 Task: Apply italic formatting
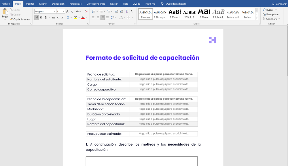click(x=41, y=17)
